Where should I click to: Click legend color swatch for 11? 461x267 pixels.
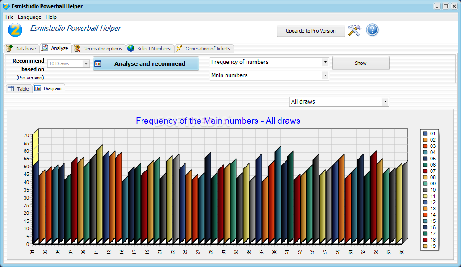click(425, 196)
